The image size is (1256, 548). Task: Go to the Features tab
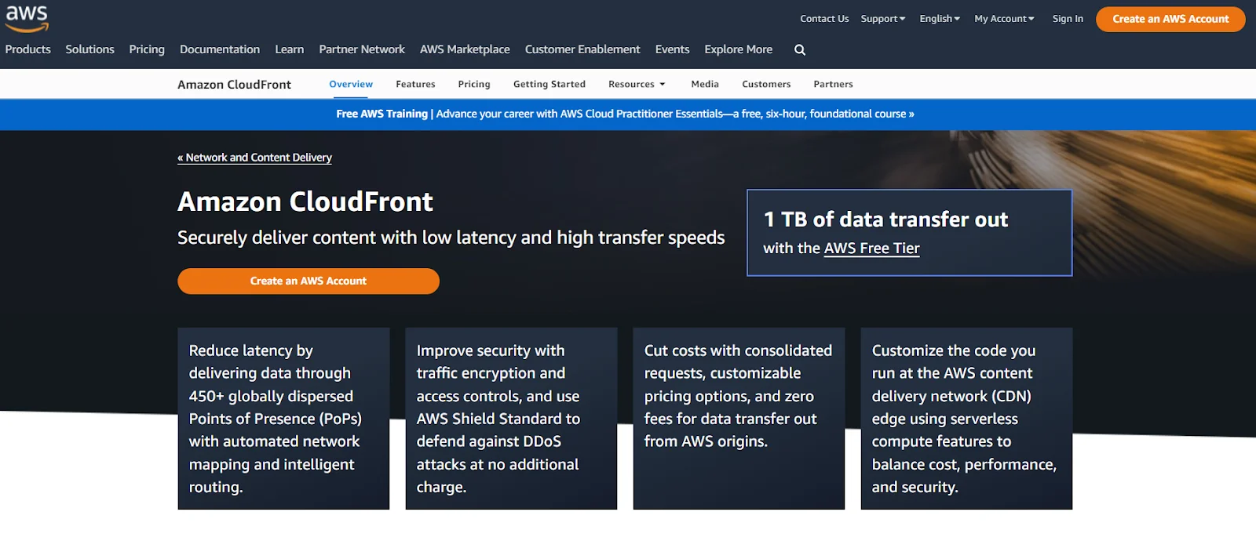[x=415, y=84]
